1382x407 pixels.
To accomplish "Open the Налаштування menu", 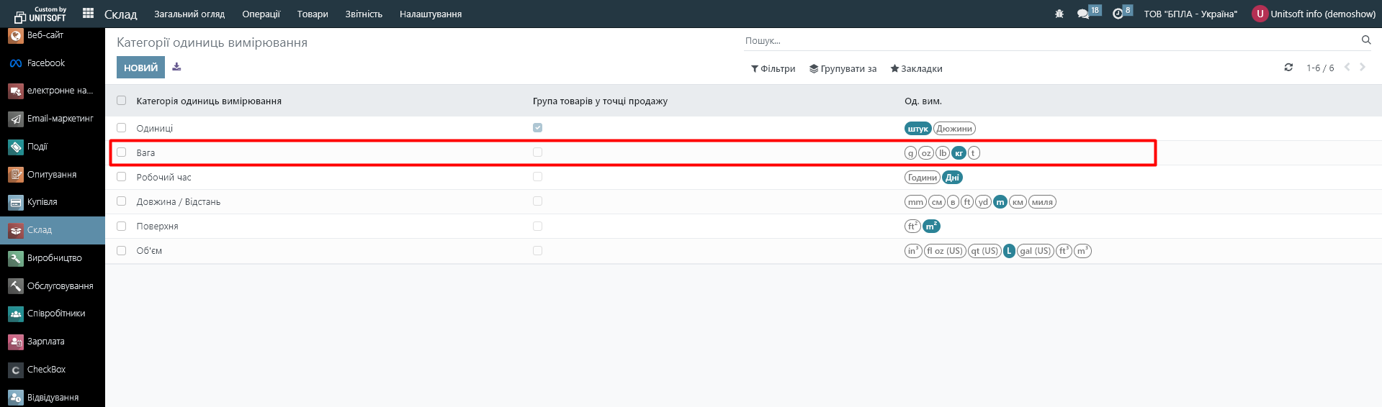I will pyautogui.click(x=430, y=14).
